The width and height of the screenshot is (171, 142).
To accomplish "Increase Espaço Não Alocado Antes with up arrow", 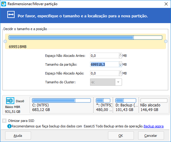I will (120, 54).
